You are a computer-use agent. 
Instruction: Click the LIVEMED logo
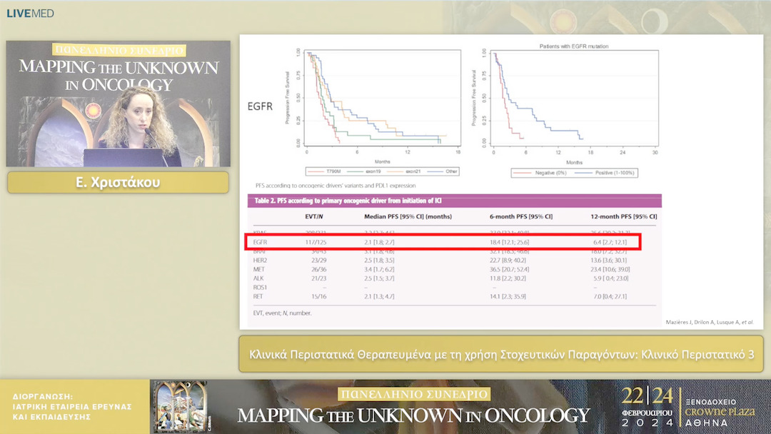pos(30,14)
